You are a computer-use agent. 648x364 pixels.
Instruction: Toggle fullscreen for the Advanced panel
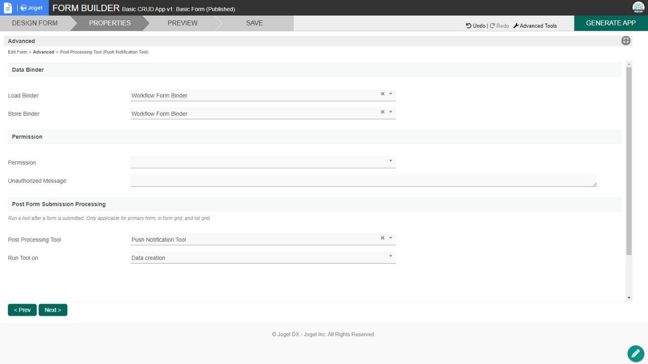[626, 41]
